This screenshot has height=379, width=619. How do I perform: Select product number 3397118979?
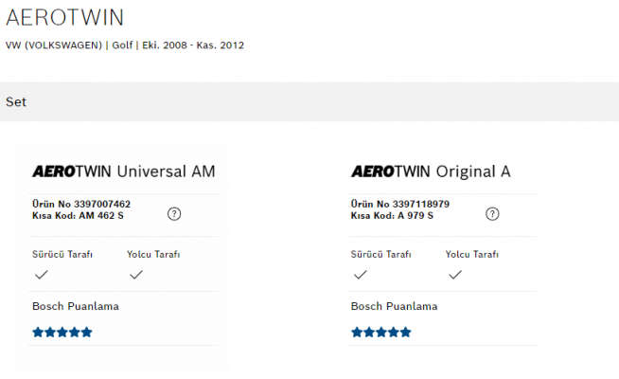click(421, 204)
